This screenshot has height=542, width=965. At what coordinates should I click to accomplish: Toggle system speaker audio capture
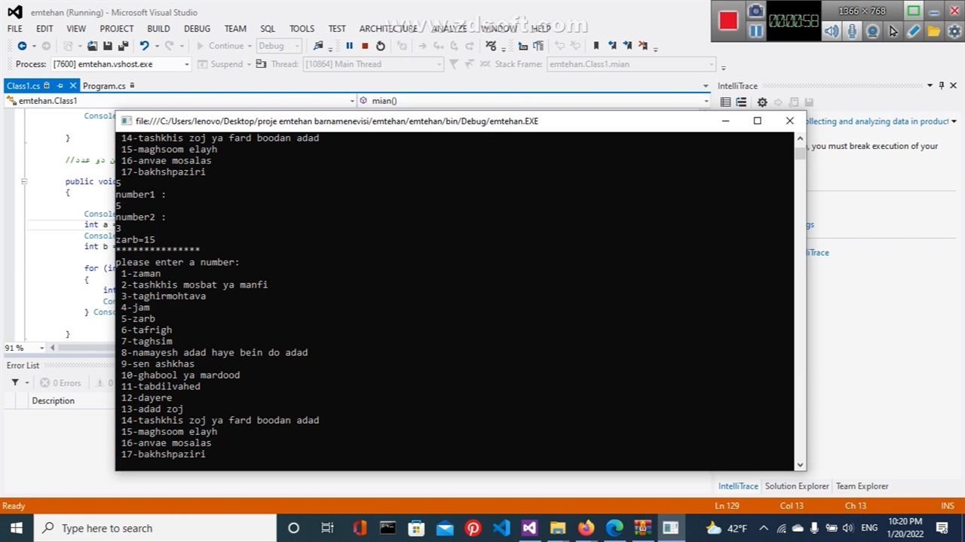coord(831,31)
